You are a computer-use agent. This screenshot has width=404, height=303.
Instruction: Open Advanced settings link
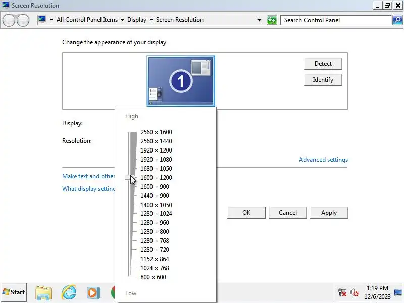pyautogui.click(x=323, y=160)
